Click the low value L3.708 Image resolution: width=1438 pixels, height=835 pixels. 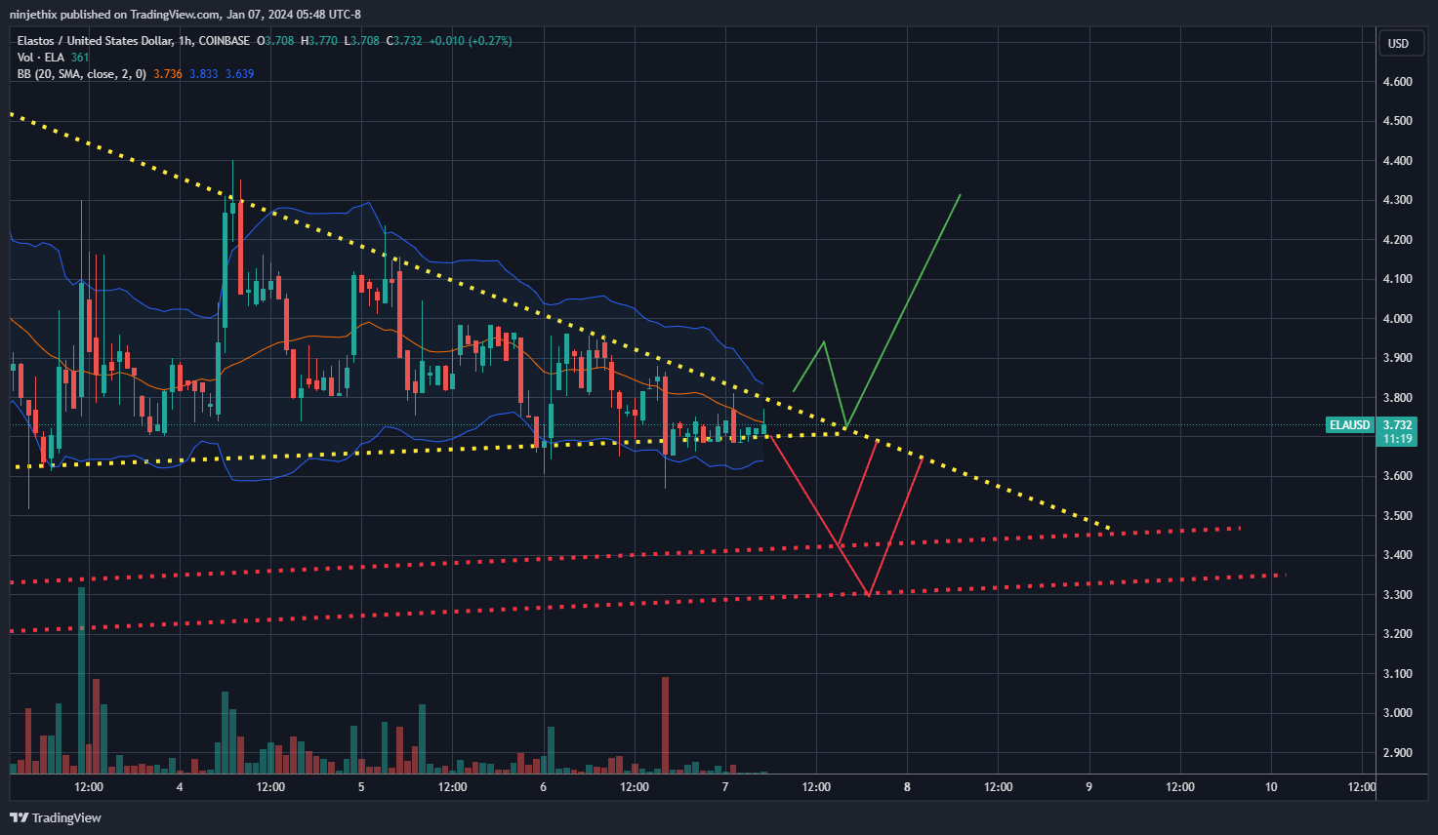point(361,41)
